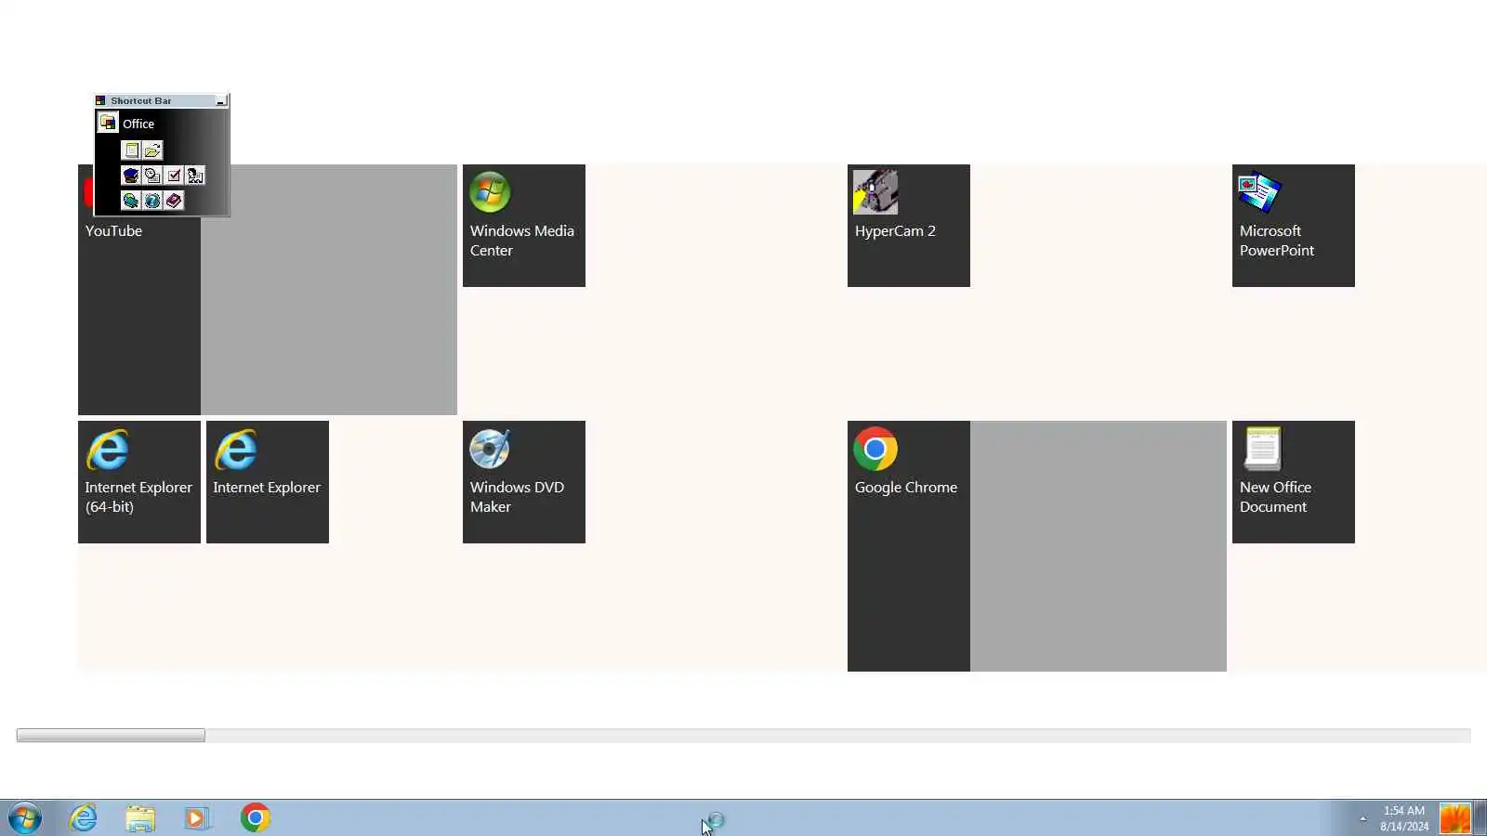Click the horizontal scrollbar thumb
This screenshot has height=836, width=1487.
[x=111, y=736]
